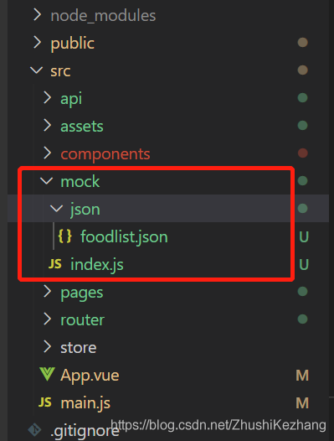Expand the node_modules folder chevron
Viewport: 334px width, 441px height.
[x=37, y=14]
